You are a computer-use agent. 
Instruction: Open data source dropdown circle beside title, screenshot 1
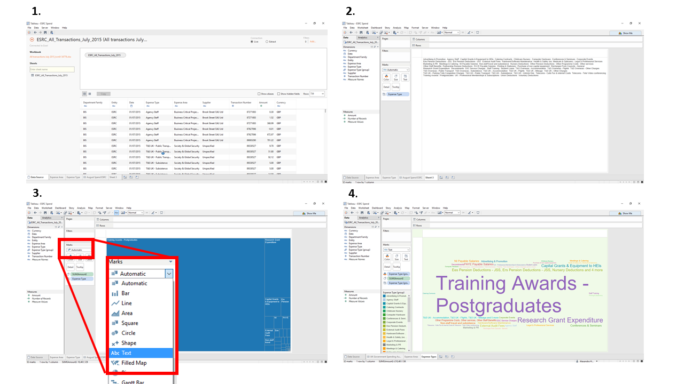(32, 39)
